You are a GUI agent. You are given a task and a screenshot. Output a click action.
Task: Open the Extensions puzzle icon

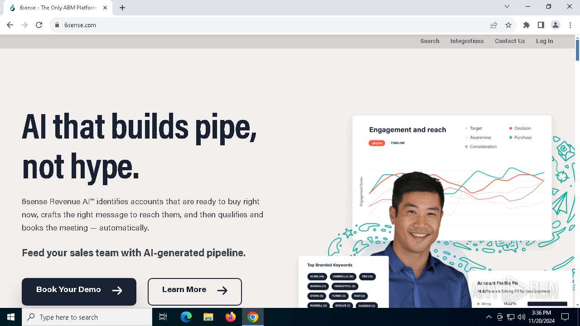[x=526, y=25]
